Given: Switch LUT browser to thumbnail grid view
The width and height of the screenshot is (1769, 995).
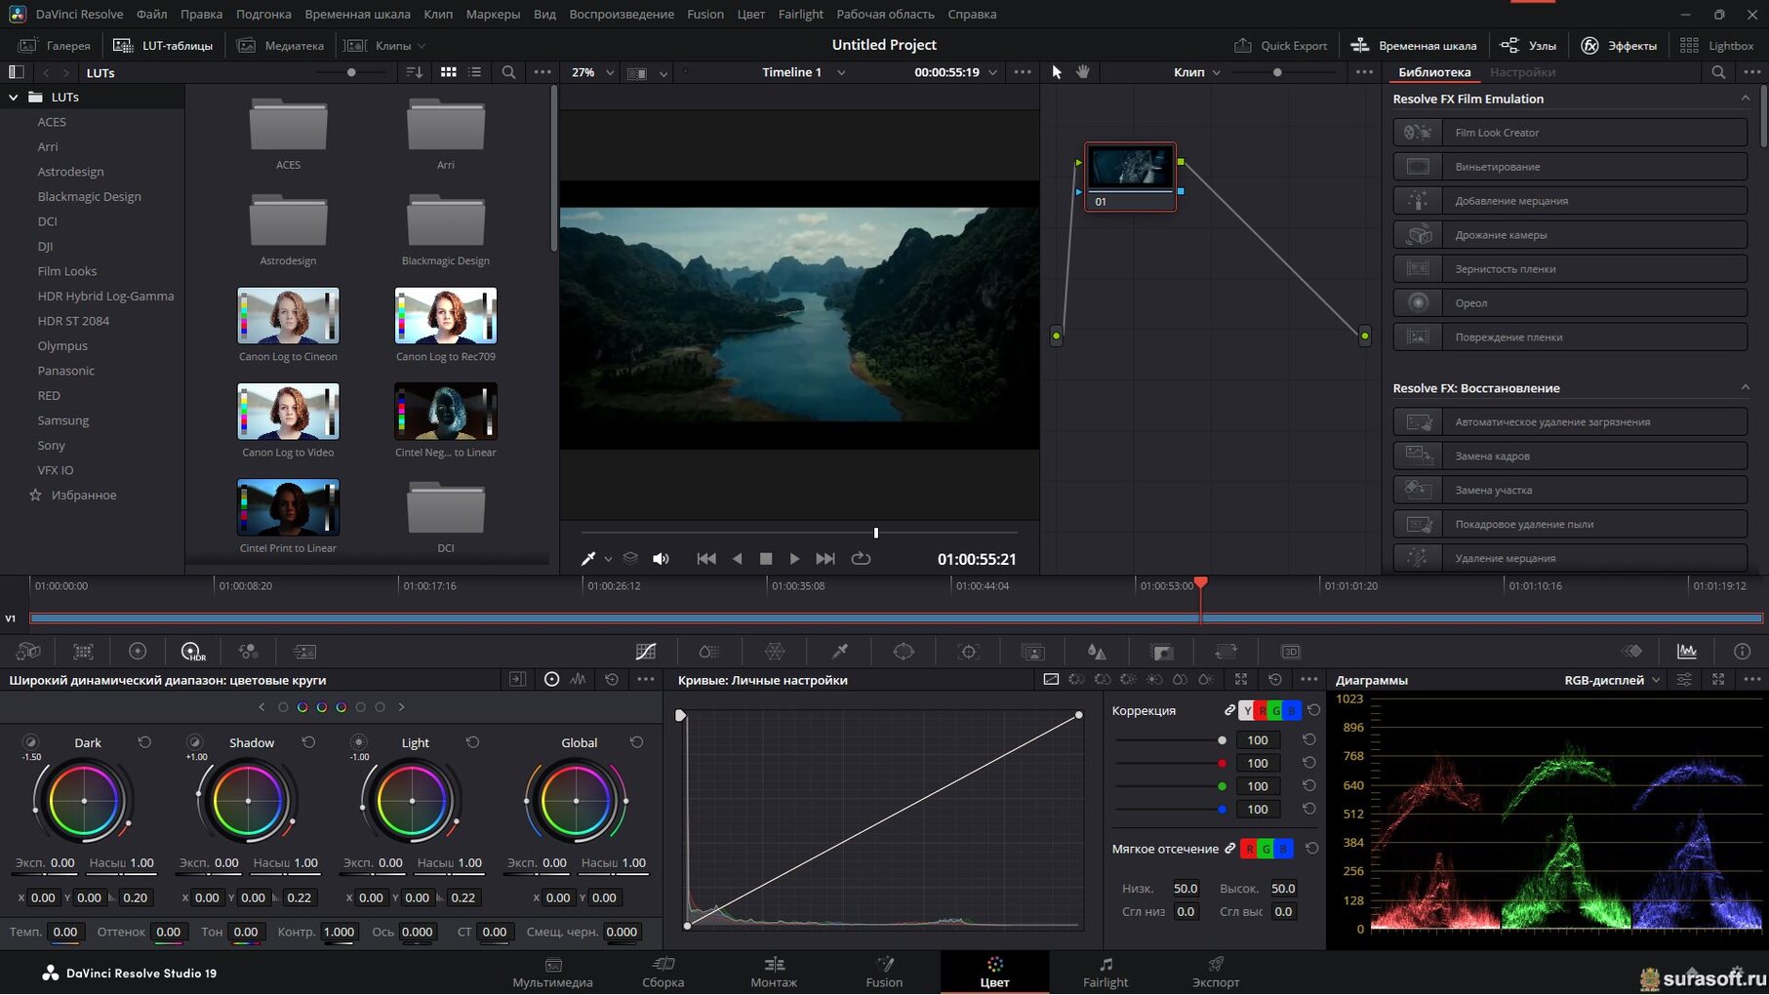Looking at the screenshot, I should (x=449, y=72).
